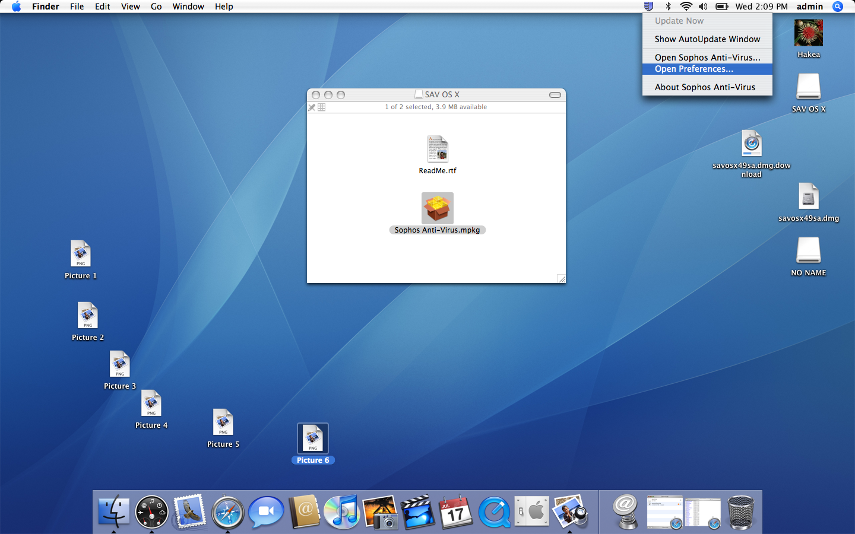Screen dimensions: 855x534
Task: Open Trash from the Dock
Action: [x=740, y=512]
